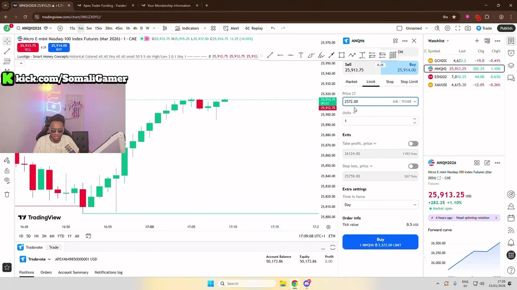This screenshot has width=517, height=290.
Task: Set chart range to 1D
Action: coord(21,236)
